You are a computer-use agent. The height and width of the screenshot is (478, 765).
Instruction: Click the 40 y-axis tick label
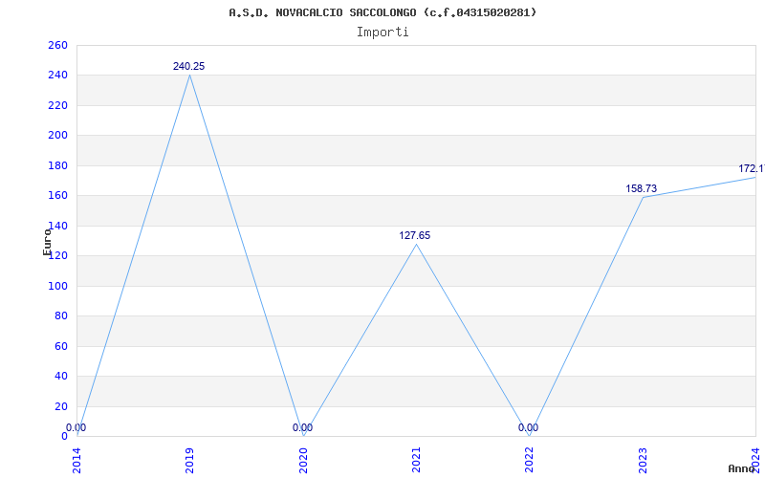(60, 376)
